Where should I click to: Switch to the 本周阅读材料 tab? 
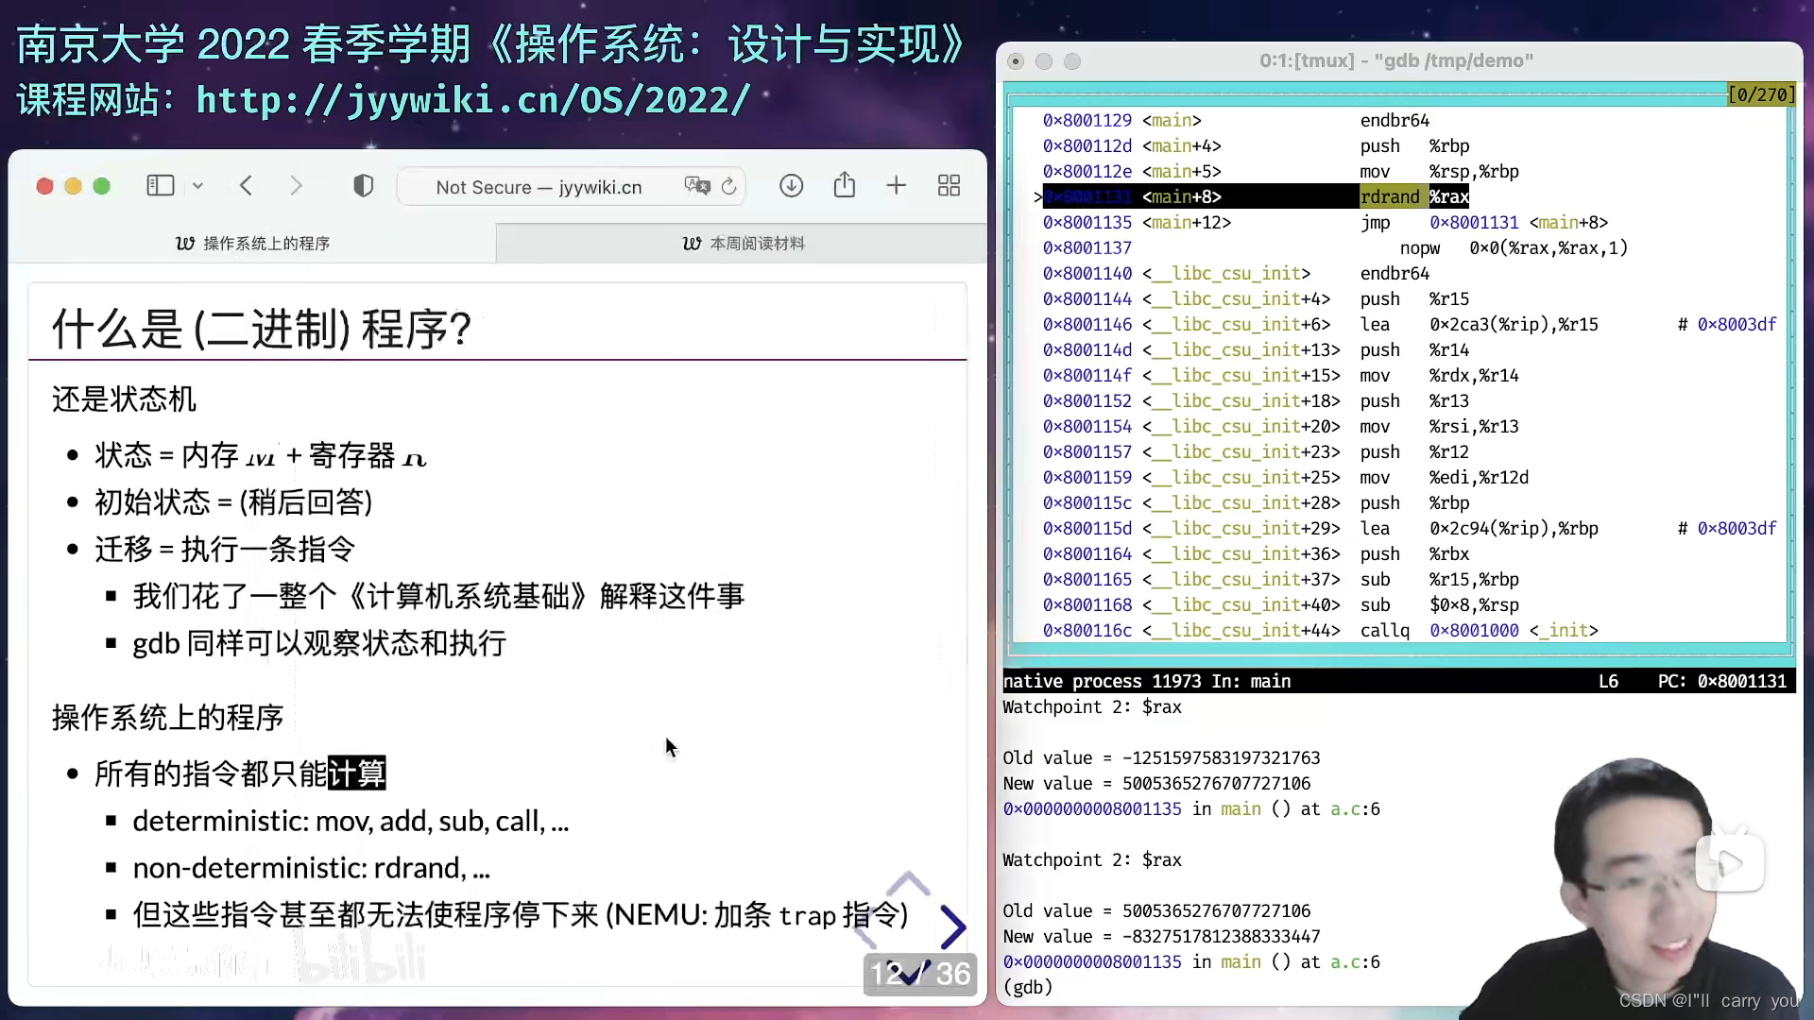tap(742, 244)
